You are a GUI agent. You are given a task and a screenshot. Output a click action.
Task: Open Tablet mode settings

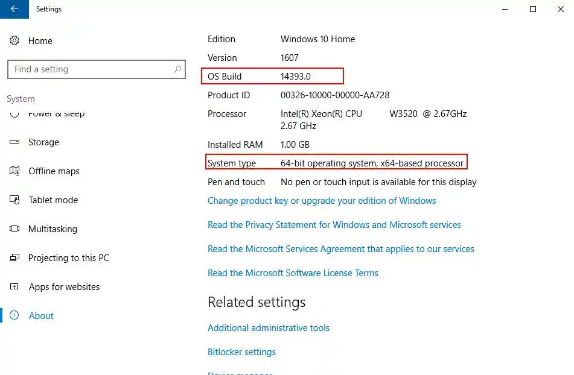[53, 200]
